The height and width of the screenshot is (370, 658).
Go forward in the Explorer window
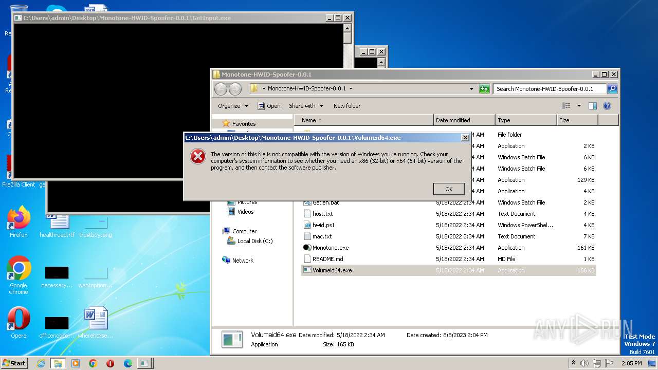click(x=235, y=89)
